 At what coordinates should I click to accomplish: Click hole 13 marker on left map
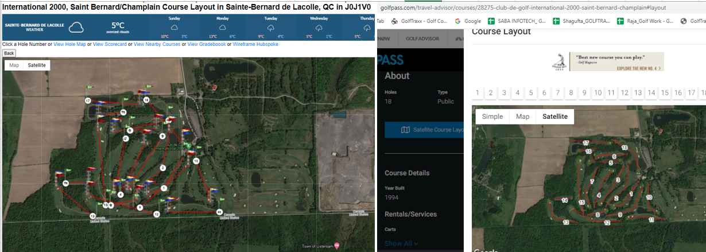click(x=92, y=216)
